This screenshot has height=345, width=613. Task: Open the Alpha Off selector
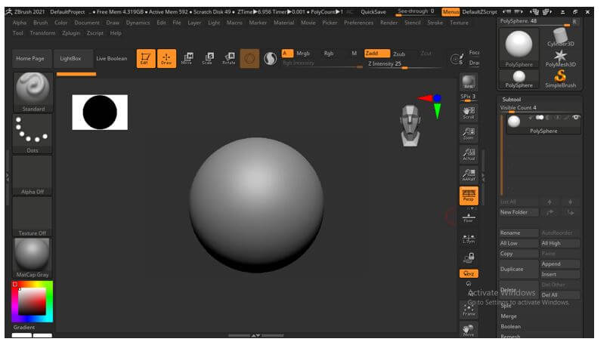click(x=33, y=175)
